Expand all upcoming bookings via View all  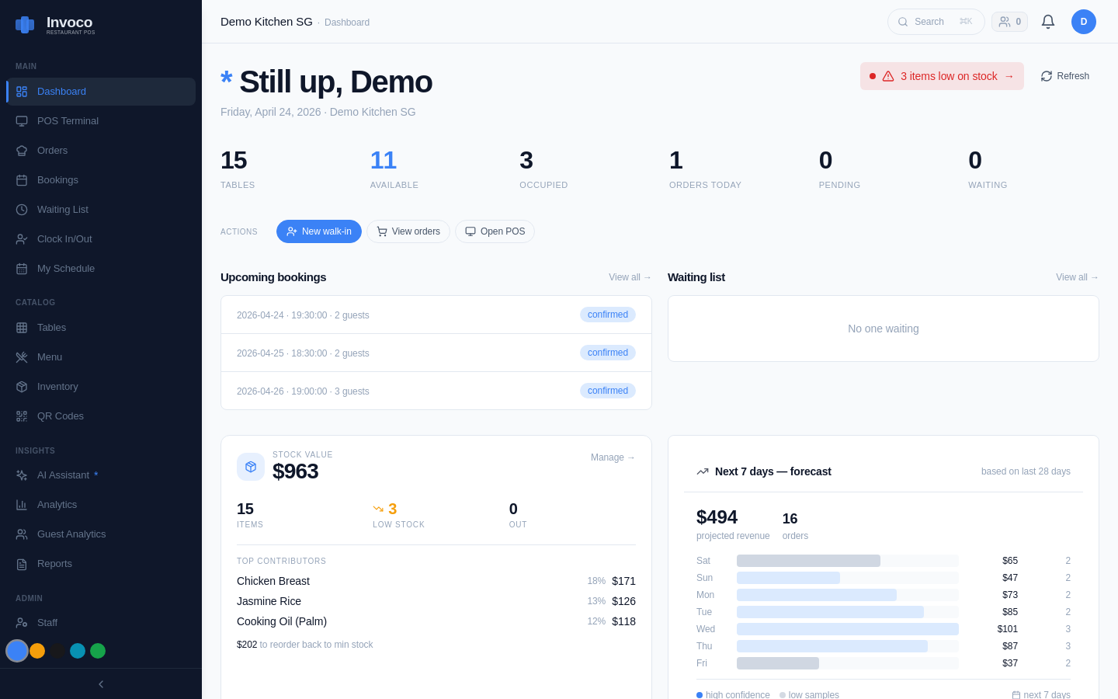(630, 277)
